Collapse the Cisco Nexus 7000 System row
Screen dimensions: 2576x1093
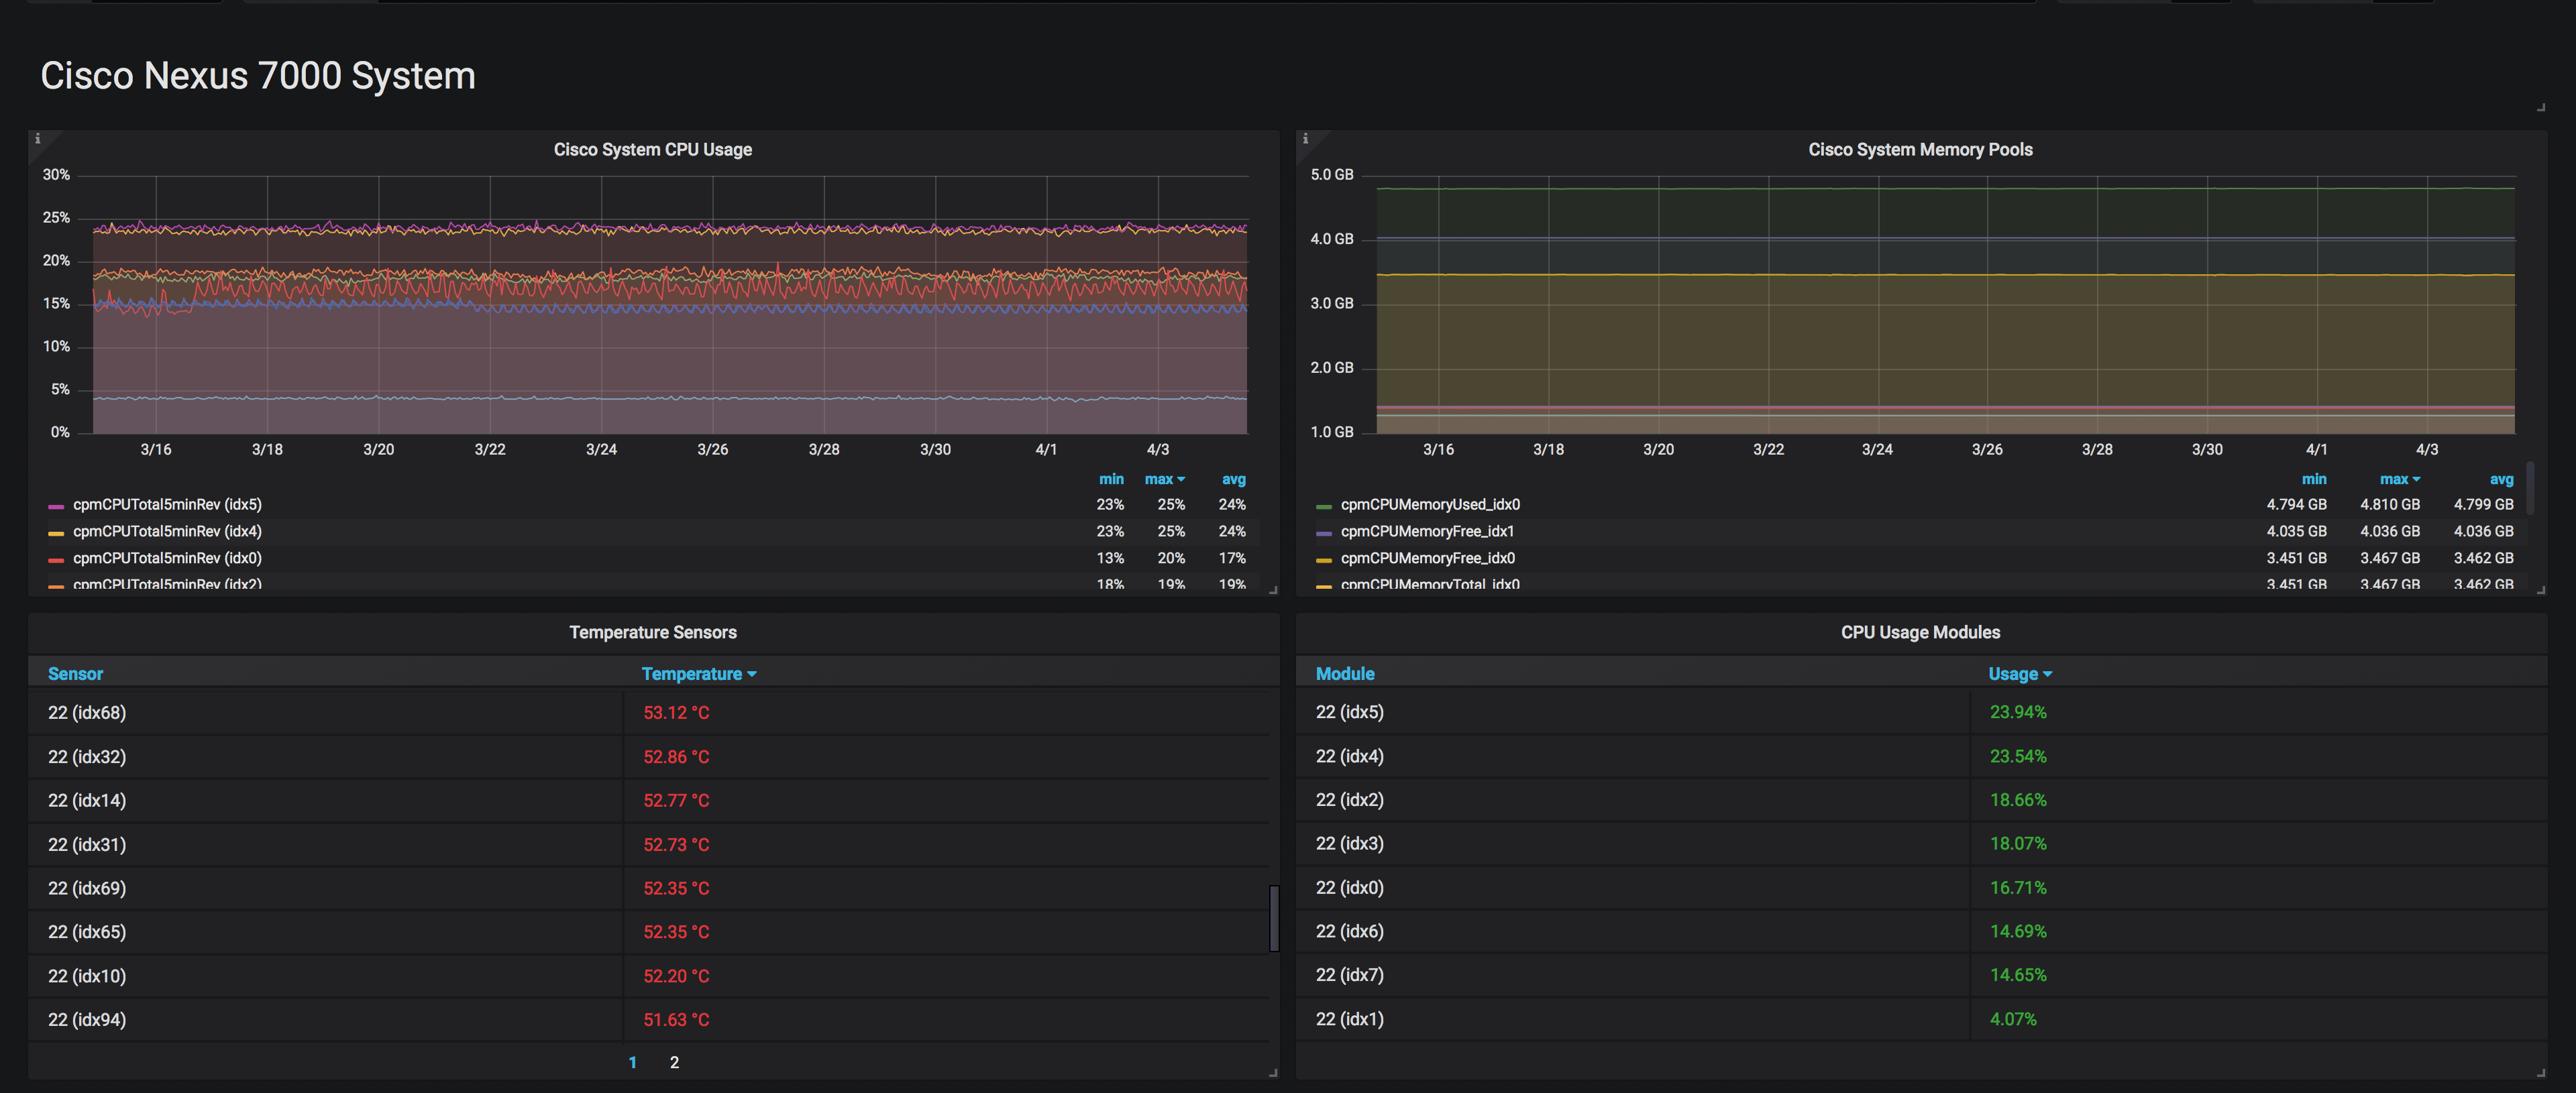click(x=257, y=76)
